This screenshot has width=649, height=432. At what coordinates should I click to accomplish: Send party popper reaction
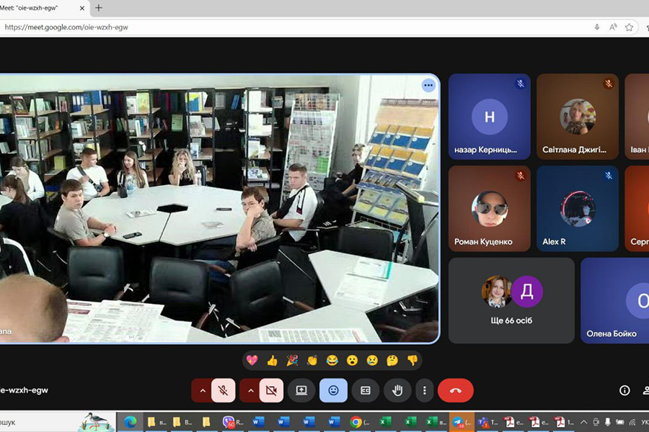292,360
